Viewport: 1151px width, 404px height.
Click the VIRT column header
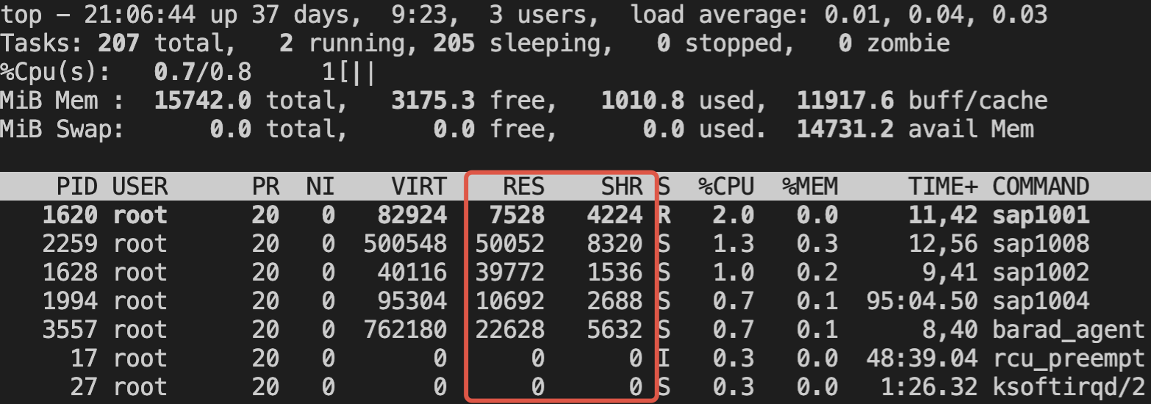(x=419, y=187)
